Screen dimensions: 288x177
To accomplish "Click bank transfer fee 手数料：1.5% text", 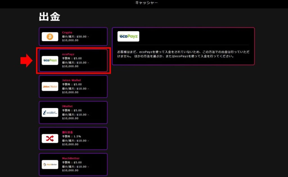I will pyautogui.click(x=71, y=136).
